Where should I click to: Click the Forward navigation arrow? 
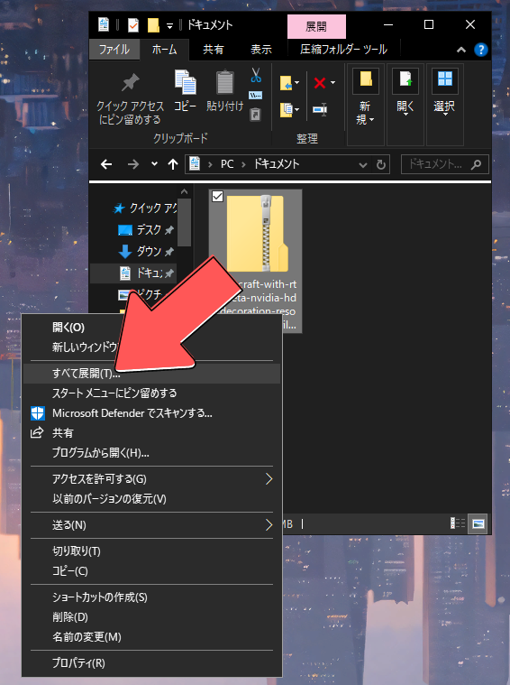(x=133, y=164)
